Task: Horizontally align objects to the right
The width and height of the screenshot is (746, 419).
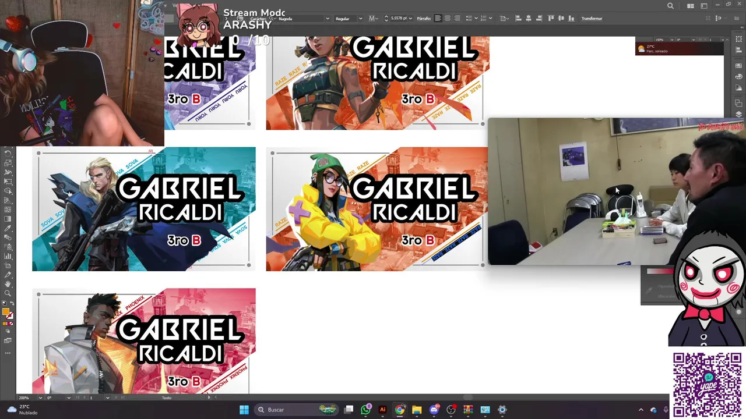Action: click(x=539, y=19)
